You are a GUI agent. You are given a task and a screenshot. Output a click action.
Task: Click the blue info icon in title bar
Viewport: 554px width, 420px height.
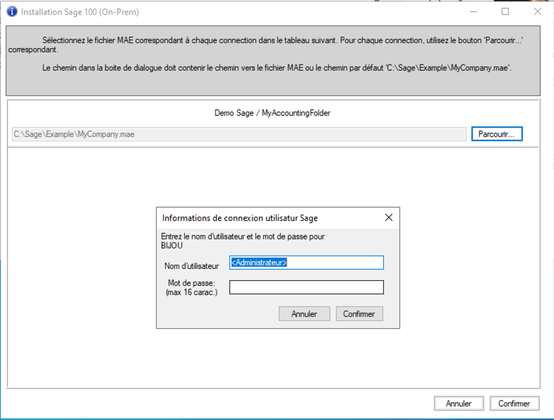tap(12, 12)
